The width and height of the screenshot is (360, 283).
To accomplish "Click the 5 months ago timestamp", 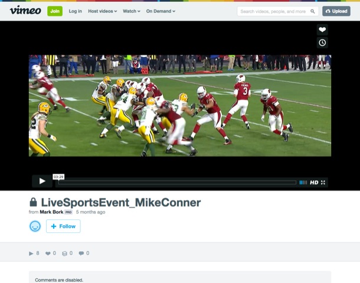I will 90,212.
